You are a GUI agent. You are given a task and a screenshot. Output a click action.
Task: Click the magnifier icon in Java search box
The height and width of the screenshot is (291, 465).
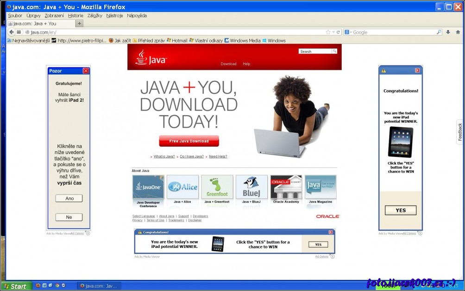pyautogui.click(x=334, y=51)
